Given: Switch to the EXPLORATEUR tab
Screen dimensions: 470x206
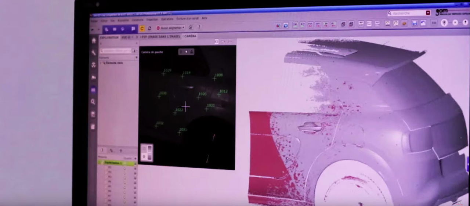Looking at the screenshot, I should point(109,37).
